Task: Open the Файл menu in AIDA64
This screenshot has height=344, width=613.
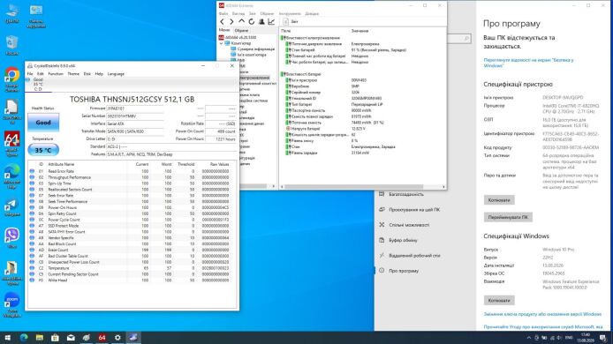Action: point(223,13)
